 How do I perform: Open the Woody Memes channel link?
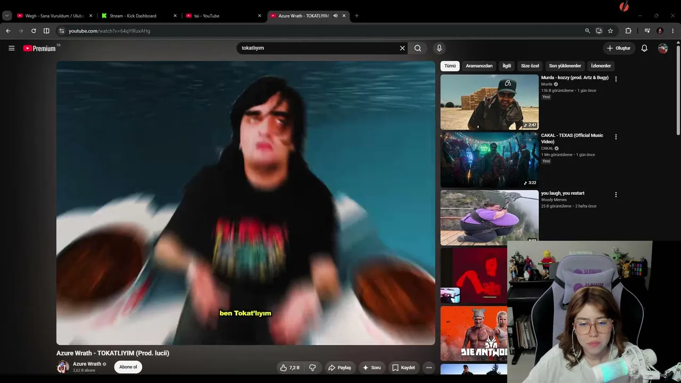(554, 200)
